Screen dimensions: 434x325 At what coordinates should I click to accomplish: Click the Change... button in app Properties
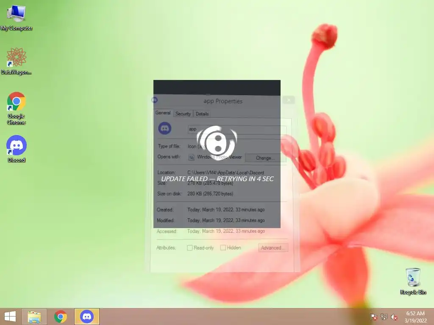click(x=265, y=158)
